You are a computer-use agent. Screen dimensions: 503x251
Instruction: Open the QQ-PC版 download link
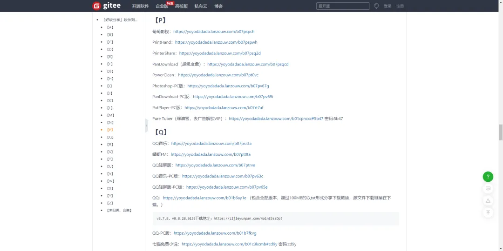coord(215,233)
